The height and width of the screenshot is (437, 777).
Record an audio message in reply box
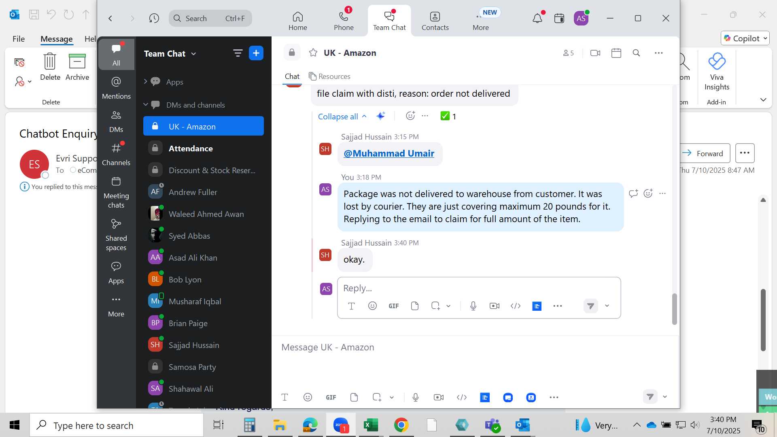[473, 306]
